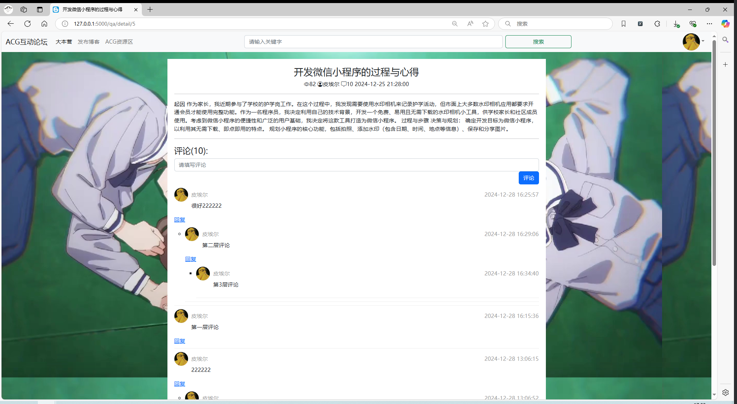Click the green 搜索 button
Screen dimensions: 737x404
tap(538, 42)
